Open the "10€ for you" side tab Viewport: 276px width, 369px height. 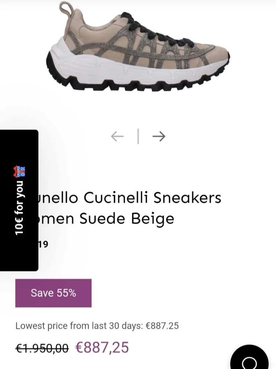[x=19, y=200]
